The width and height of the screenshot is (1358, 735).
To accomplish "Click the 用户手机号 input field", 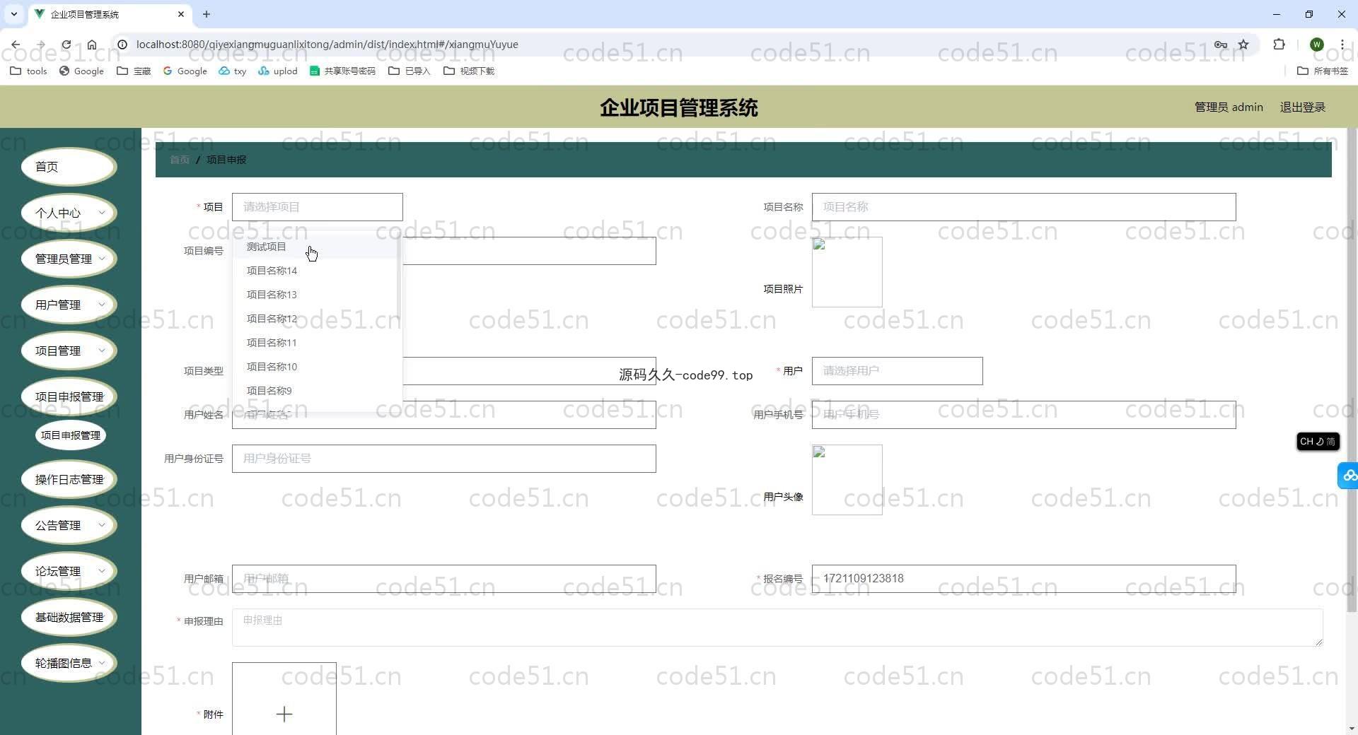I will click(1023, 415).
